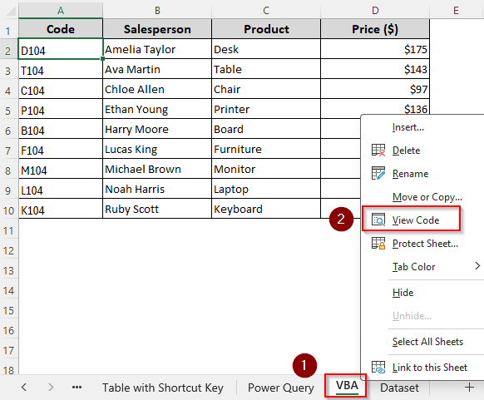Select the Lucas King cell
This screenshot has height=400, width=484.
coord(157,150)
